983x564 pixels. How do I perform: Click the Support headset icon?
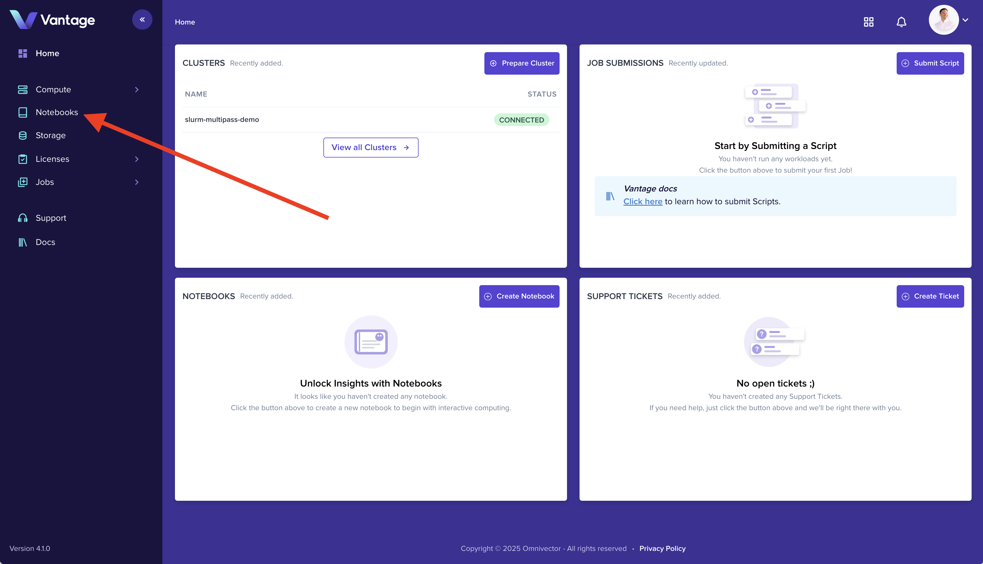pos(23,218)
